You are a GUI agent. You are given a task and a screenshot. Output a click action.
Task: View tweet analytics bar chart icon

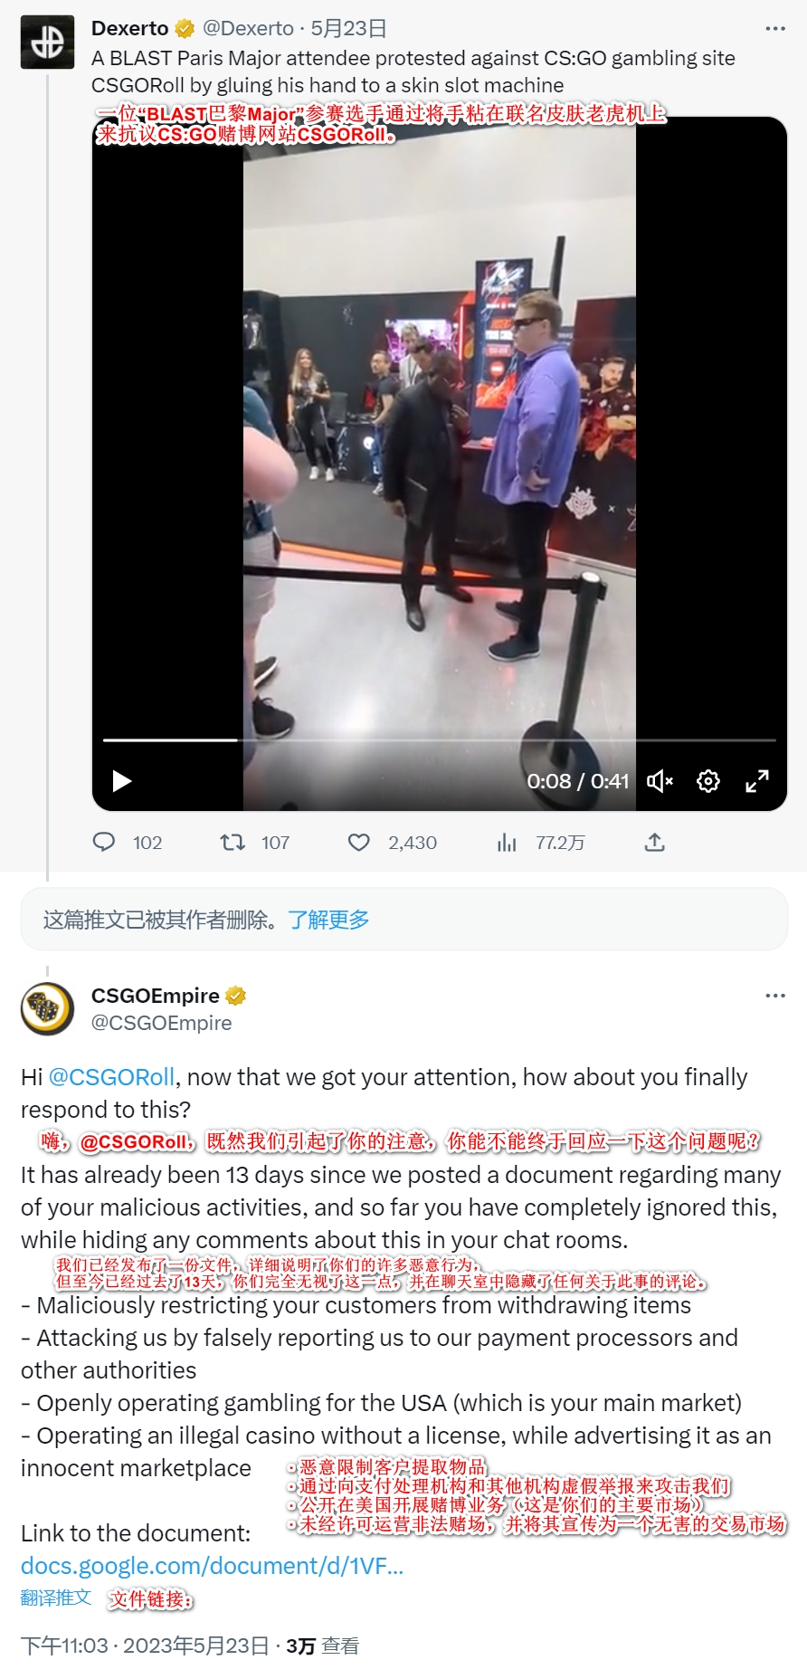(507, 843)
